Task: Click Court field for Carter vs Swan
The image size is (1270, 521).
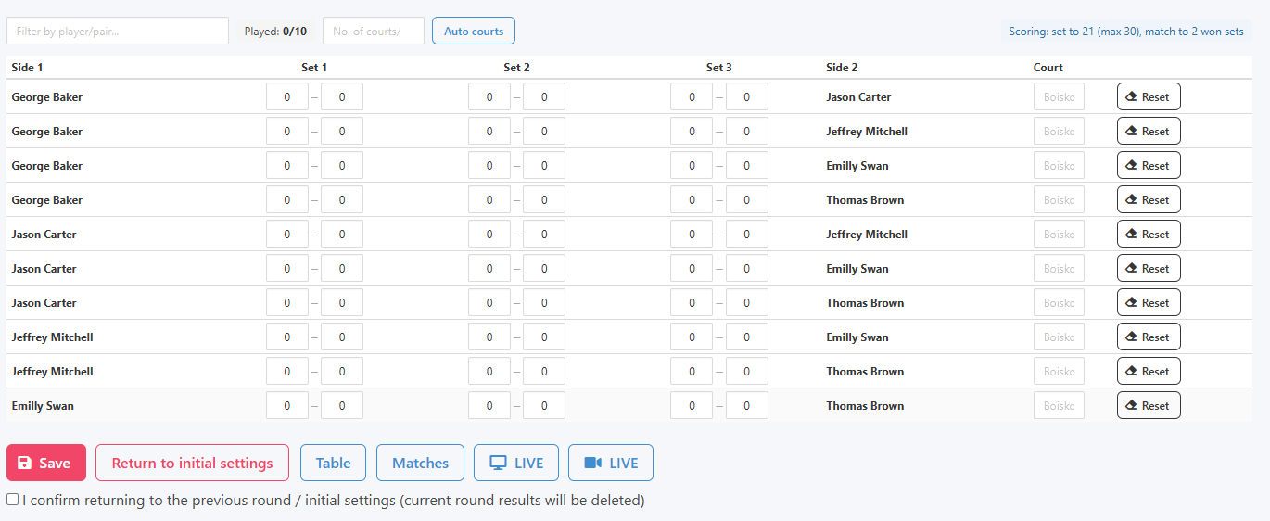Action: pyautogui.click(x=1059, y=268)
